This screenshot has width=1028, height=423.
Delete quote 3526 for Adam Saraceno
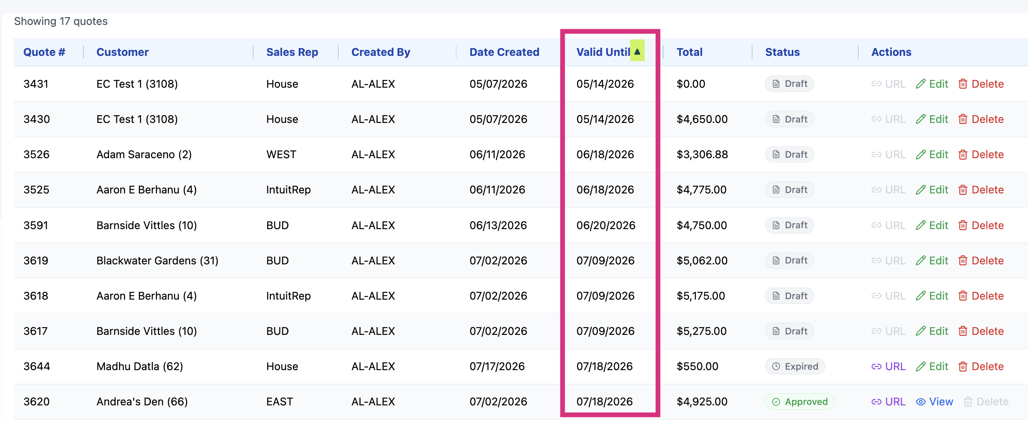point(981,154)
